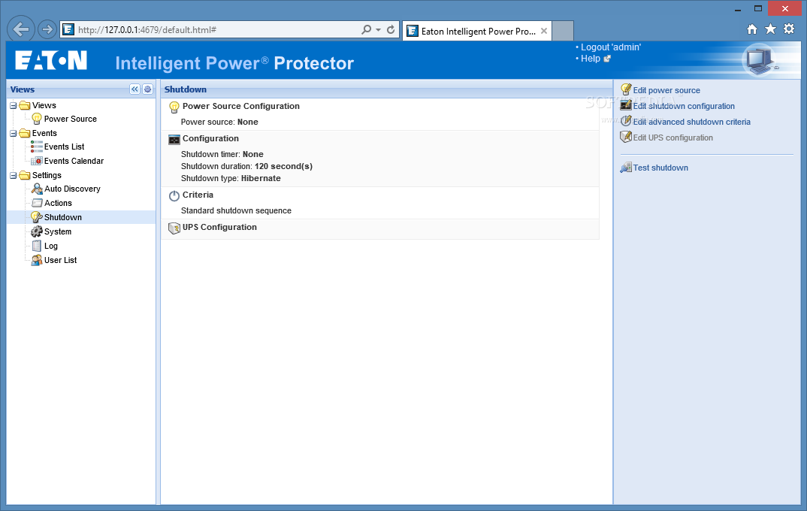Click the browser Back arrow button

point(21,29)
